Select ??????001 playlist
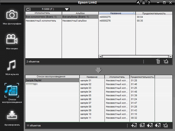 tap(52, 84)
